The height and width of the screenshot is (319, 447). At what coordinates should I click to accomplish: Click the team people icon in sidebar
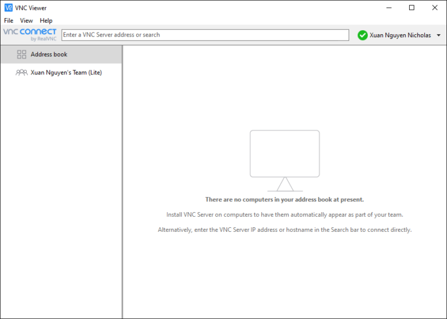(22, 73)
